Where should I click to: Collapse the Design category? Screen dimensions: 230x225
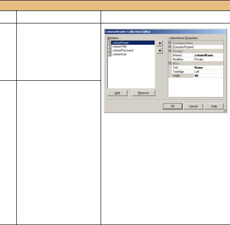(170, 51)
